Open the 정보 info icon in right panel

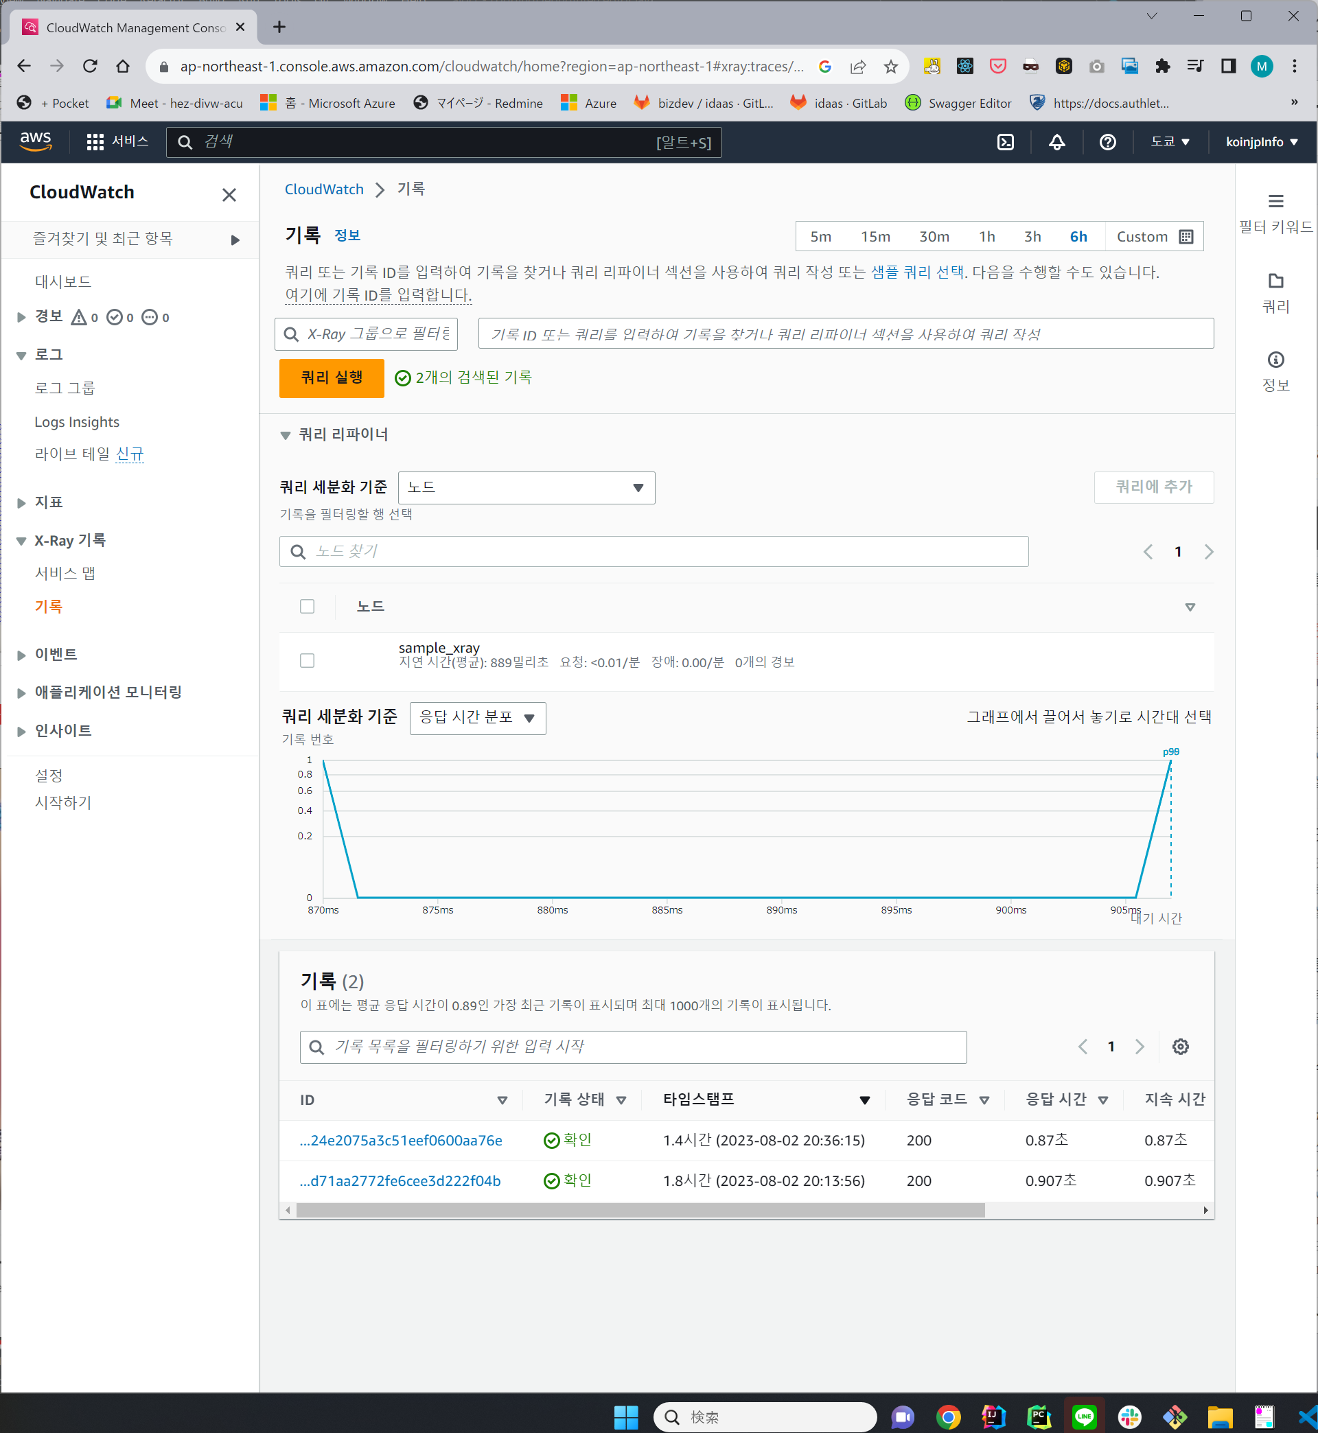pyautogui.click(x=1275, y=360)
